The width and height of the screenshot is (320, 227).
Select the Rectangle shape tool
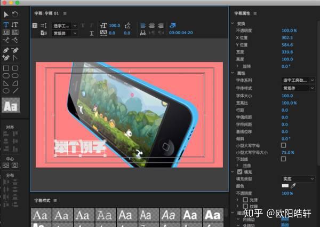(6, 68)
